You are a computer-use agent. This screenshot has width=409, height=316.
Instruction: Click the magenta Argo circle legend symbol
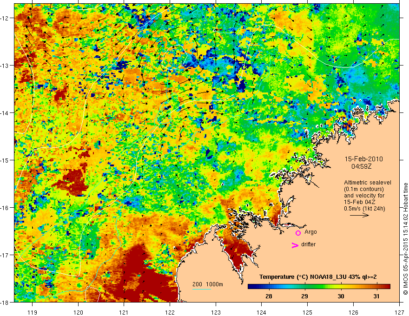tap(298, 233)
